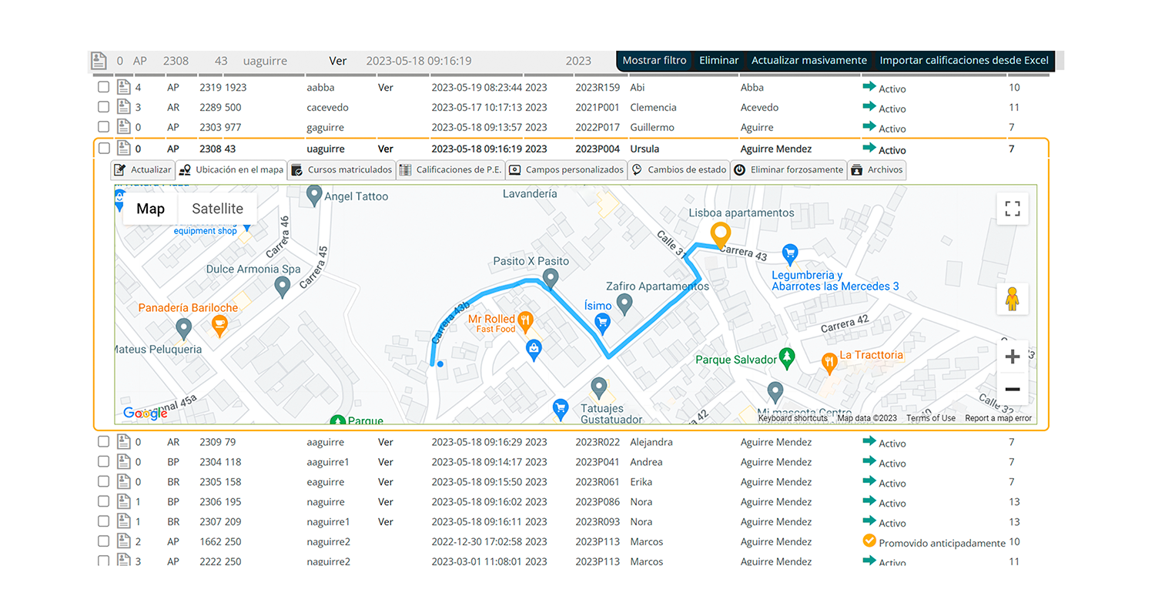Image resolution: width=1155 pixels, height=616 pixels.
Task: Open the Cursos matriculados tab
Action: point(342,169)
